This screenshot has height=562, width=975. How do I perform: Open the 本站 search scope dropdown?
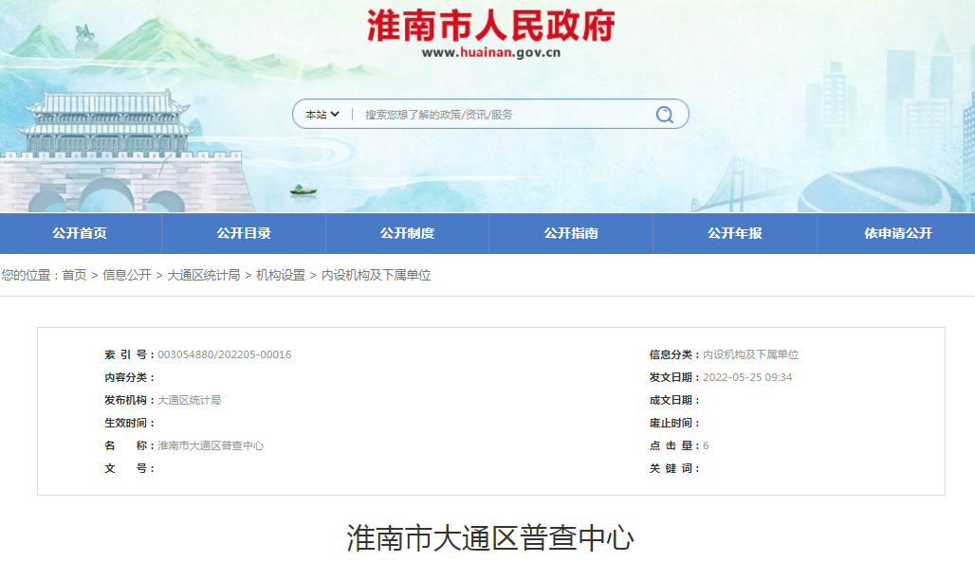tap(318, 113)
